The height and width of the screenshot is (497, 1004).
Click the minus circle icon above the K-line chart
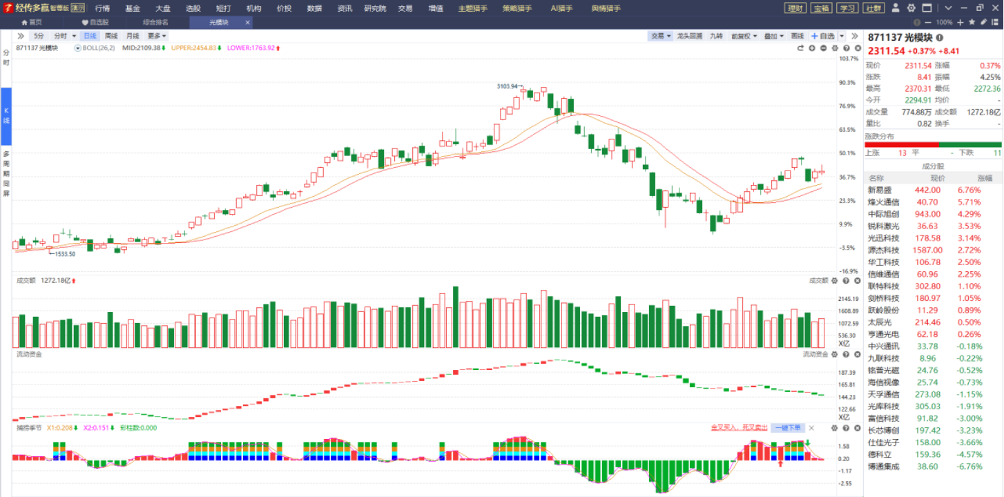(824, 48)
